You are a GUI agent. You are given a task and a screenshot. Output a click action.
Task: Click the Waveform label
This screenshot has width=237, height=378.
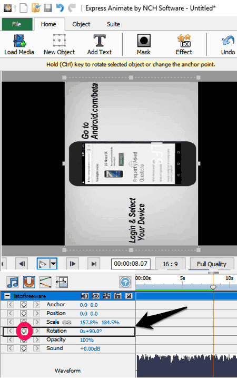[x=68, y=371]
